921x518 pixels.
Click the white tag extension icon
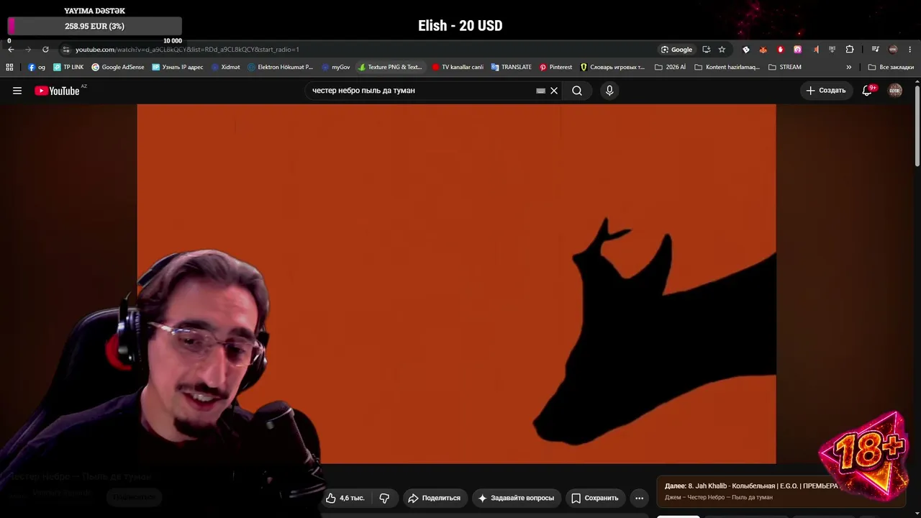pos(745,50)
